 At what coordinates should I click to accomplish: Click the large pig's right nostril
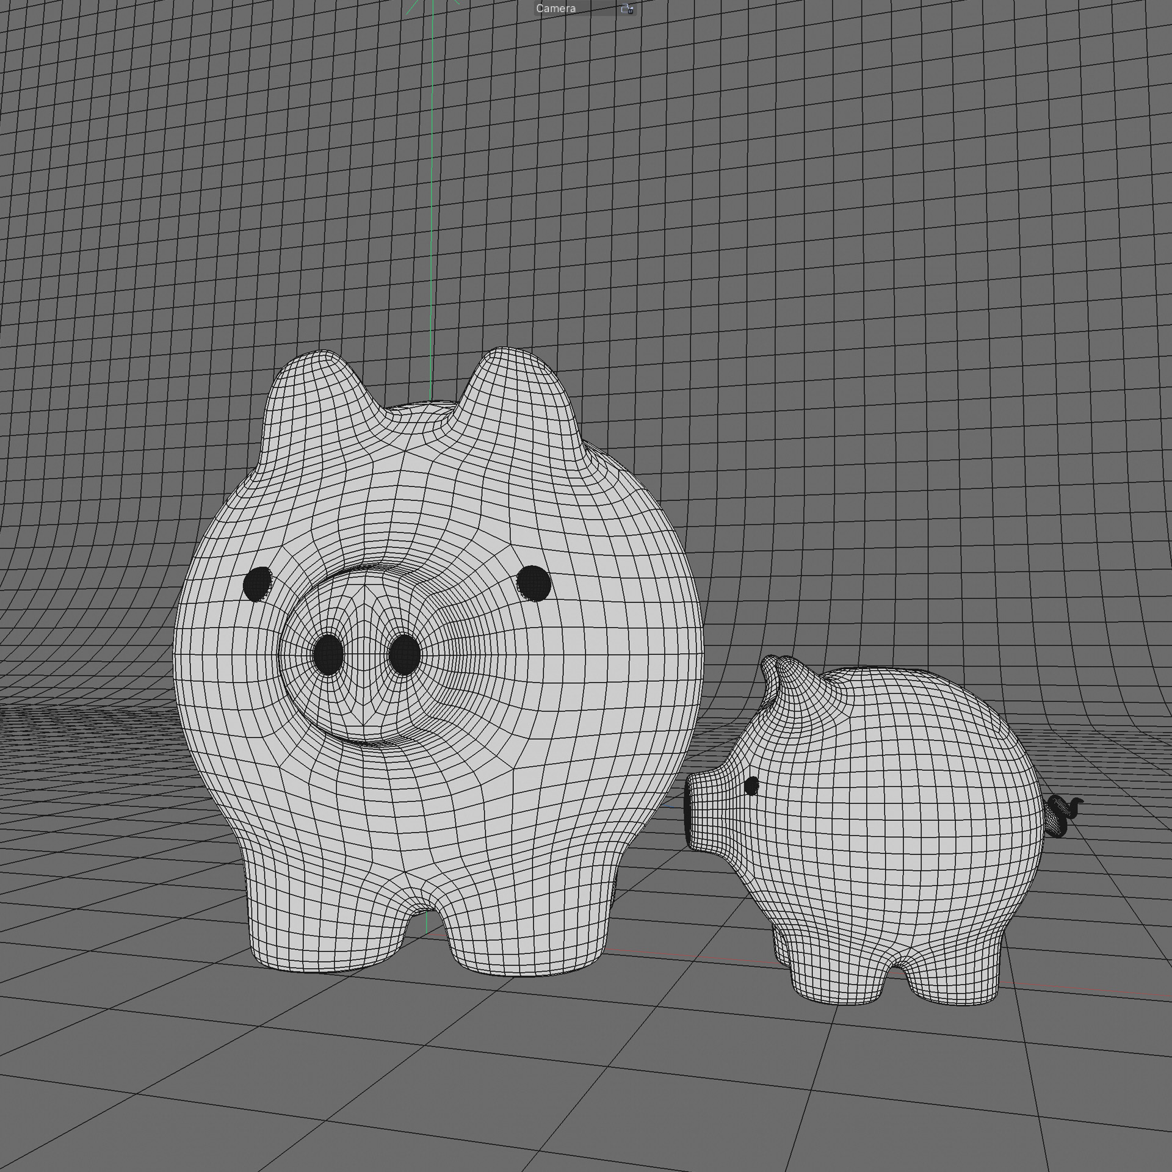click(404, 654)
